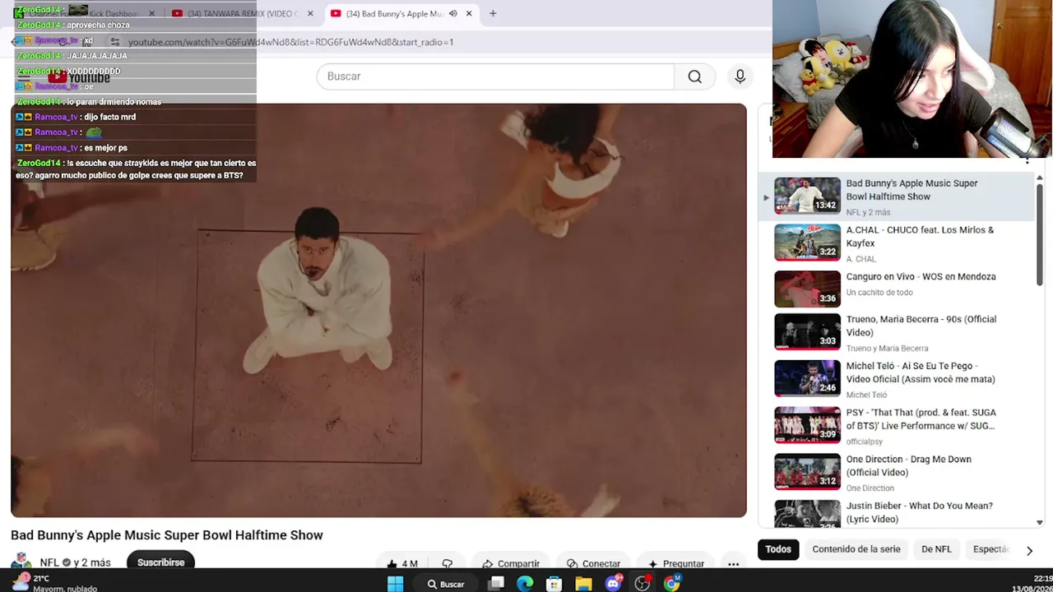Open Bad Bunny's Halftime Show playlist thumbnail

coord(807,196)
